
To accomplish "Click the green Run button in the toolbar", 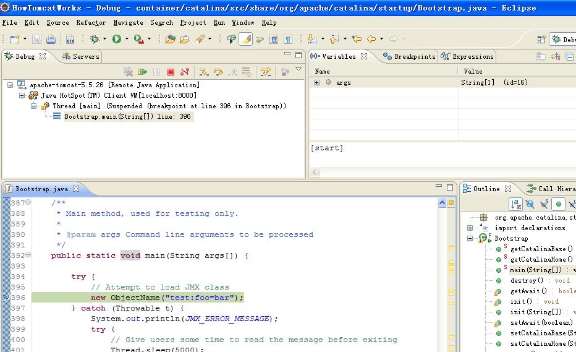I will (x=117, y=38).
